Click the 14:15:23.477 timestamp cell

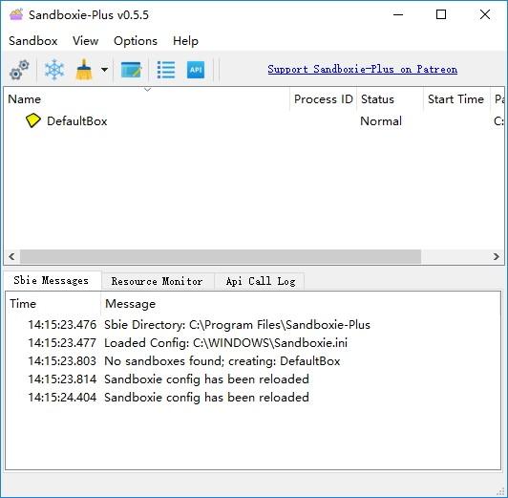pyautogui.click(x=62, y=343)
